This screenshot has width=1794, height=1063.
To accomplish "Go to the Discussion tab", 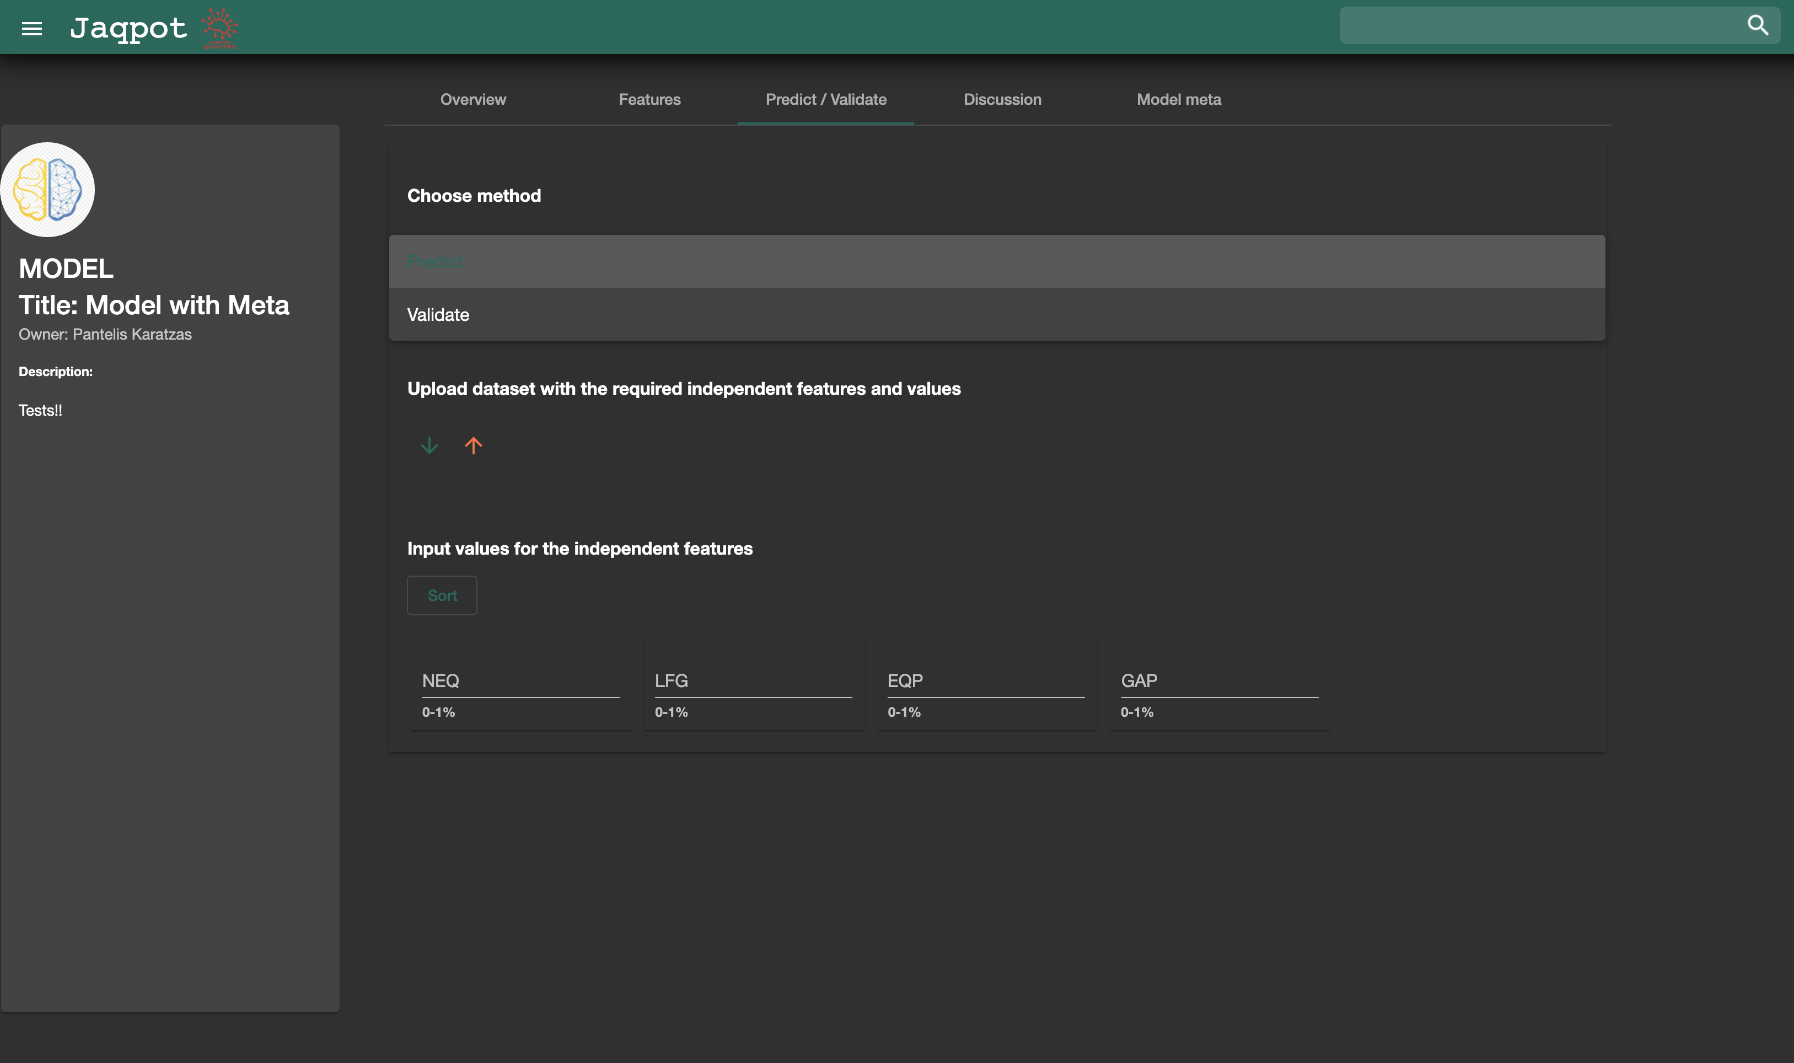I will 1002,100.
